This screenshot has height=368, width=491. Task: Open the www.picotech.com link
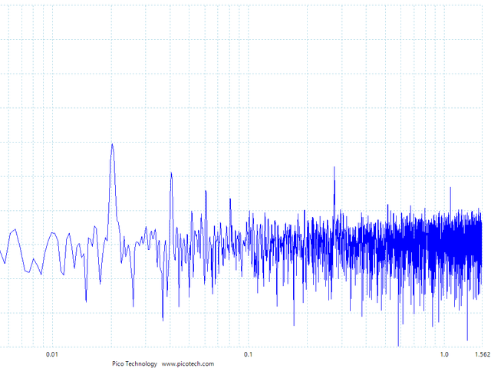click(x=188, y=363)
